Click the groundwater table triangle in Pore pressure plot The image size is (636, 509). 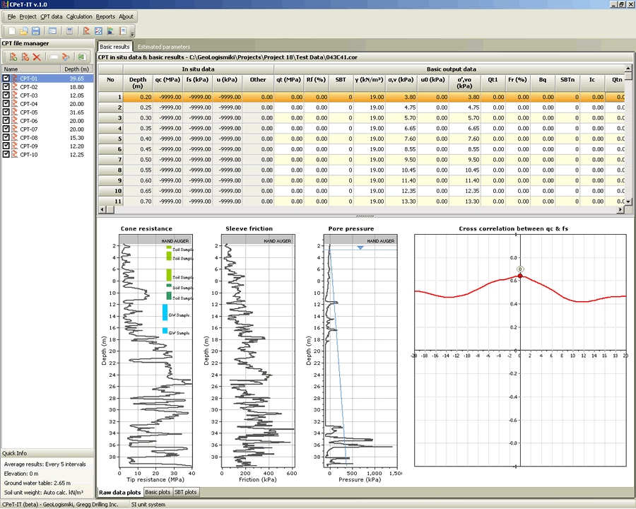360,247
